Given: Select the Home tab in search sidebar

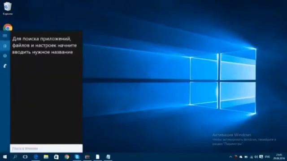Looking at the screenshot, I should (x=5, y=46).
